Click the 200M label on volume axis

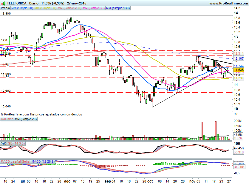coord(238,121)
